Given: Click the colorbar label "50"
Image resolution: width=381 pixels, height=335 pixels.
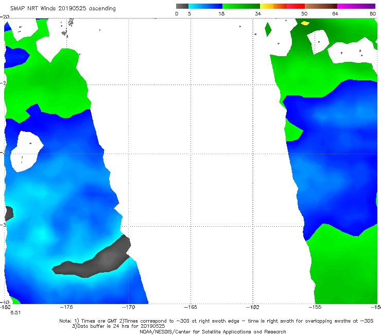Looking at the screenshot, I should tap(304, 14).
